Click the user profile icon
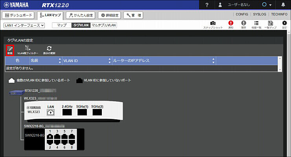 tap(220, 5)
